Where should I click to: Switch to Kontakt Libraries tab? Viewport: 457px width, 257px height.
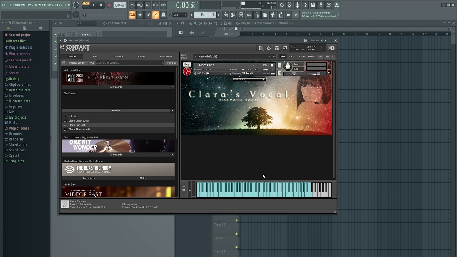[72, 56]
